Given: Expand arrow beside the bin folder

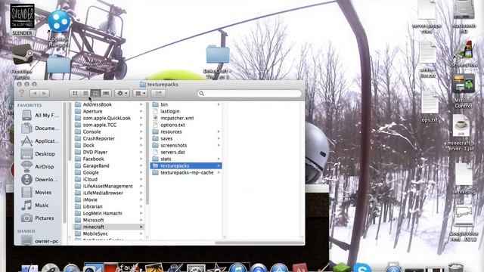Looking at the screenshot, I should [219, 104].
